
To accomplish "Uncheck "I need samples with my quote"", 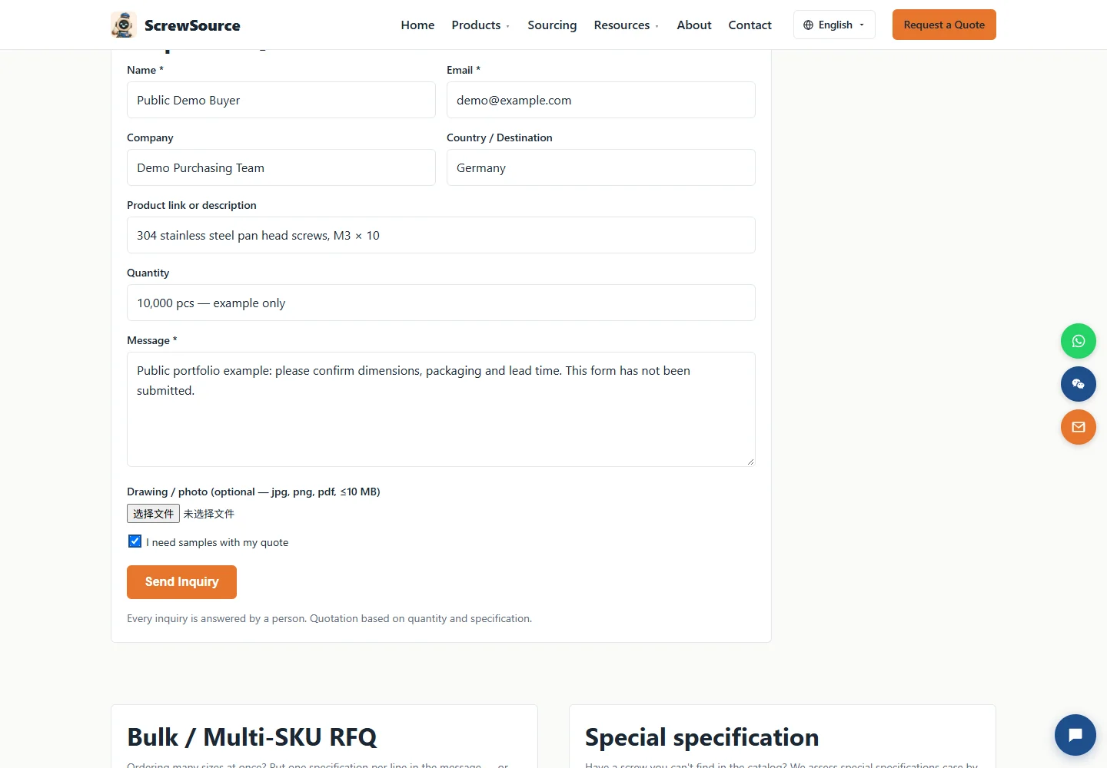I will pos(135,541).
